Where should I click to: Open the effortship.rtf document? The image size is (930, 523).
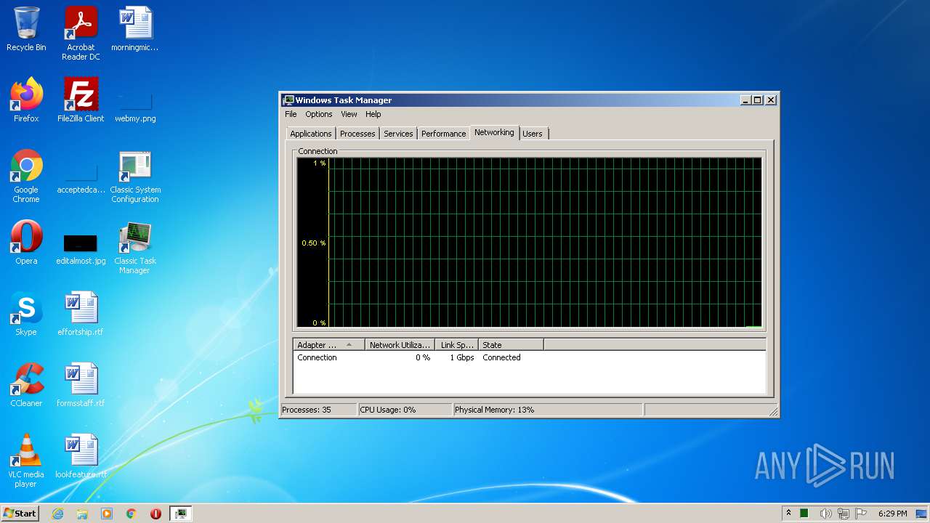(x=81, y=314)
